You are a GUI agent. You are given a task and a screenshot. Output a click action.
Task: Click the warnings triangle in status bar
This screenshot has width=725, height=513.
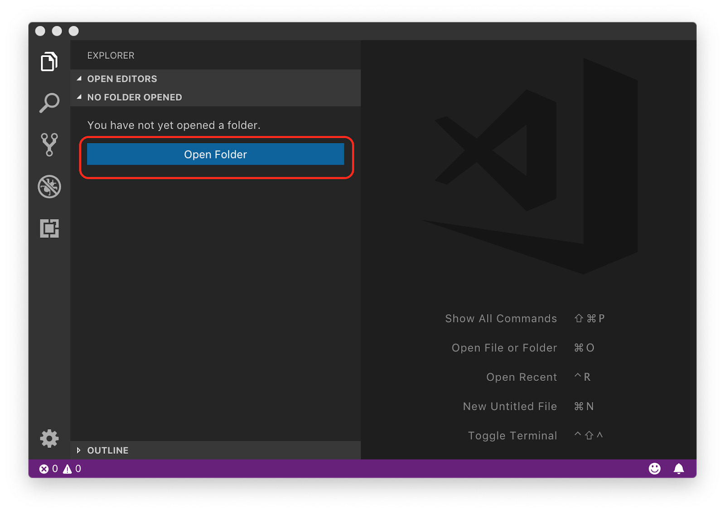[68, 469]
